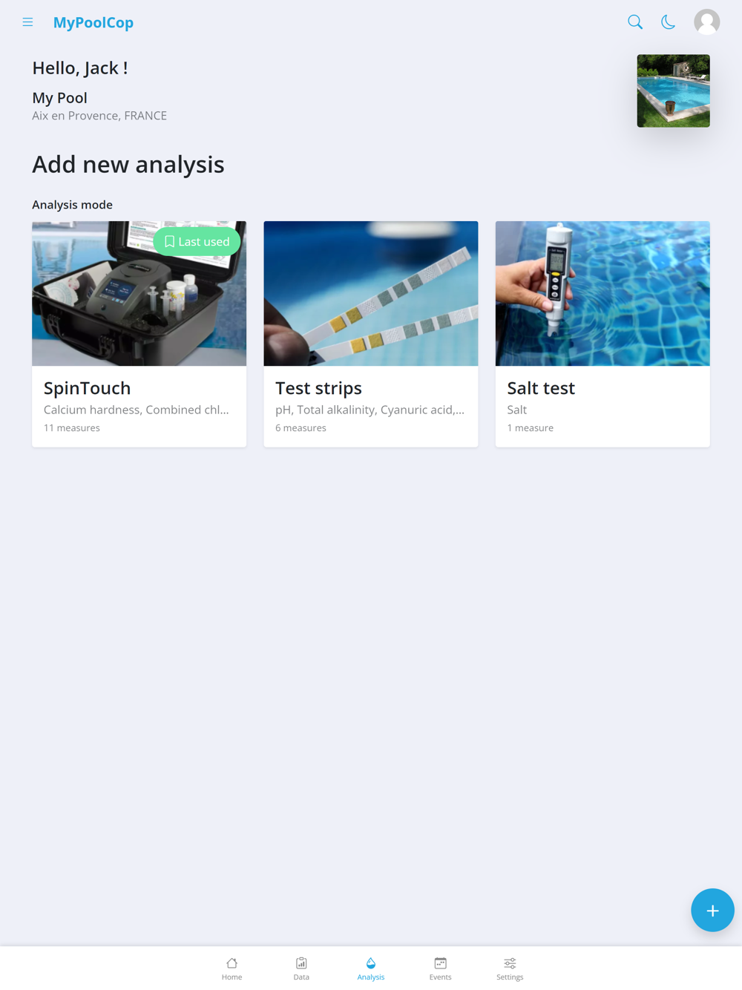Click the test strips photo
Viewport: 742px width, 990px height.
[371, 293]
